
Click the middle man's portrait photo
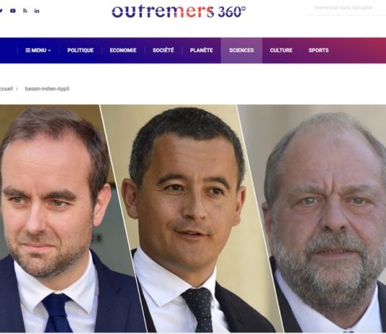[x=189, y=218]
